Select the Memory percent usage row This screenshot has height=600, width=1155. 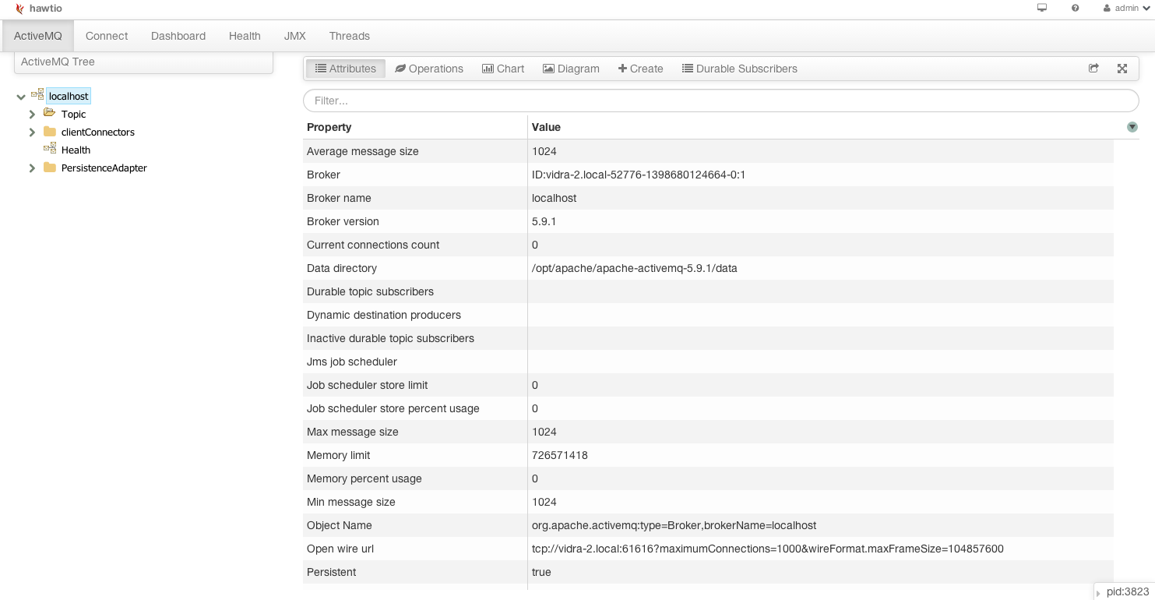[x=708, y=478]
